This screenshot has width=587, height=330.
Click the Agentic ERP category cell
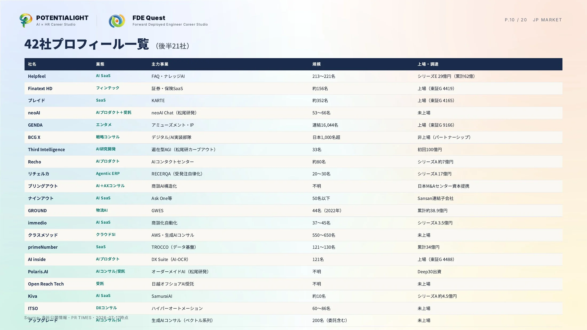[108, 174]
